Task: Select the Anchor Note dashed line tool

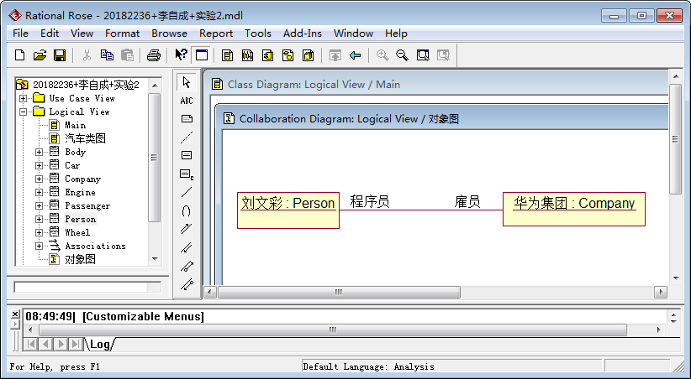Action: click(x=187, y=138)
